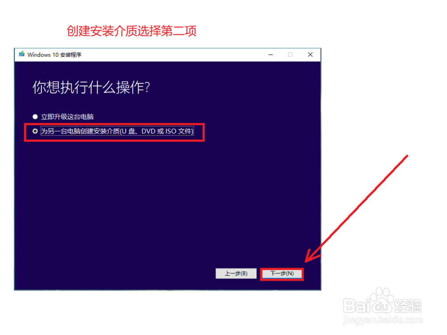
Task: Click the heading 你想执行什么操作?
Action: coord(91,87)
